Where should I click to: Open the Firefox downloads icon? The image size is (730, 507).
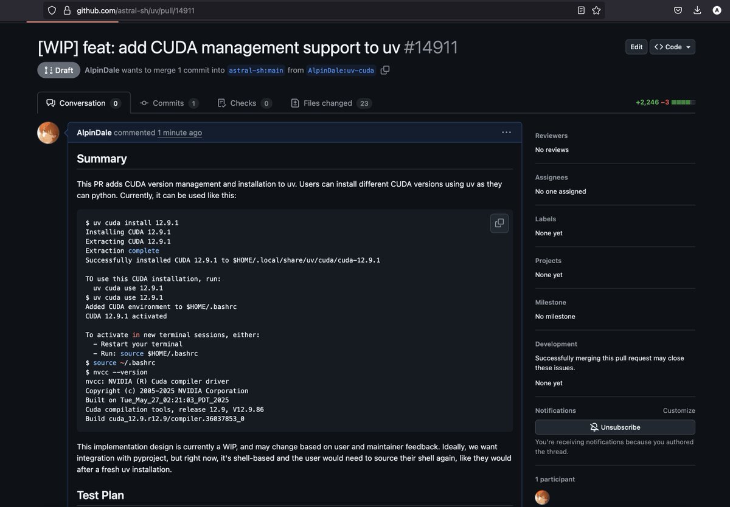point(697,10)
